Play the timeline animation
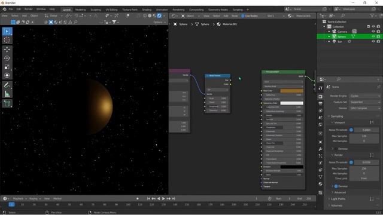383x215 pixels. (x=163, y=199)
